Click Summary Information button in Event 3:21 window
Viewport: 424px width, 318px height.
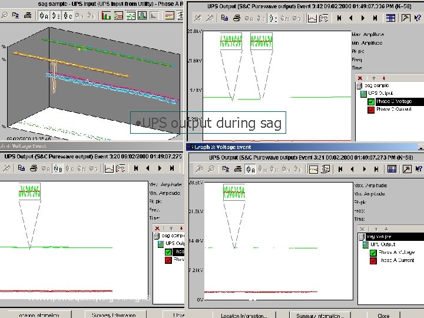pyautogui.click(x=320, y=315)
